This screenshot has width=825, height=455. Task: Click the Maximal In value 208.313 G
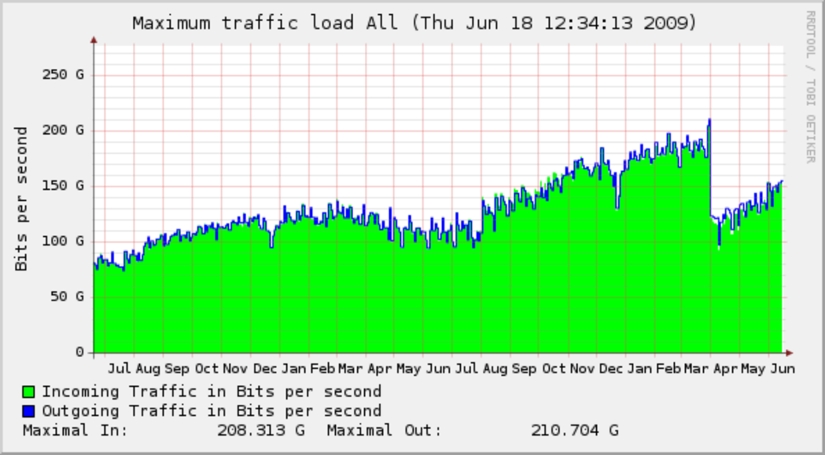point(260,430)
